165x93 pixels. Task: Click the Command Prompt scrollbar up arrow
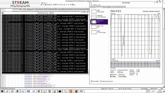[88, 15]
